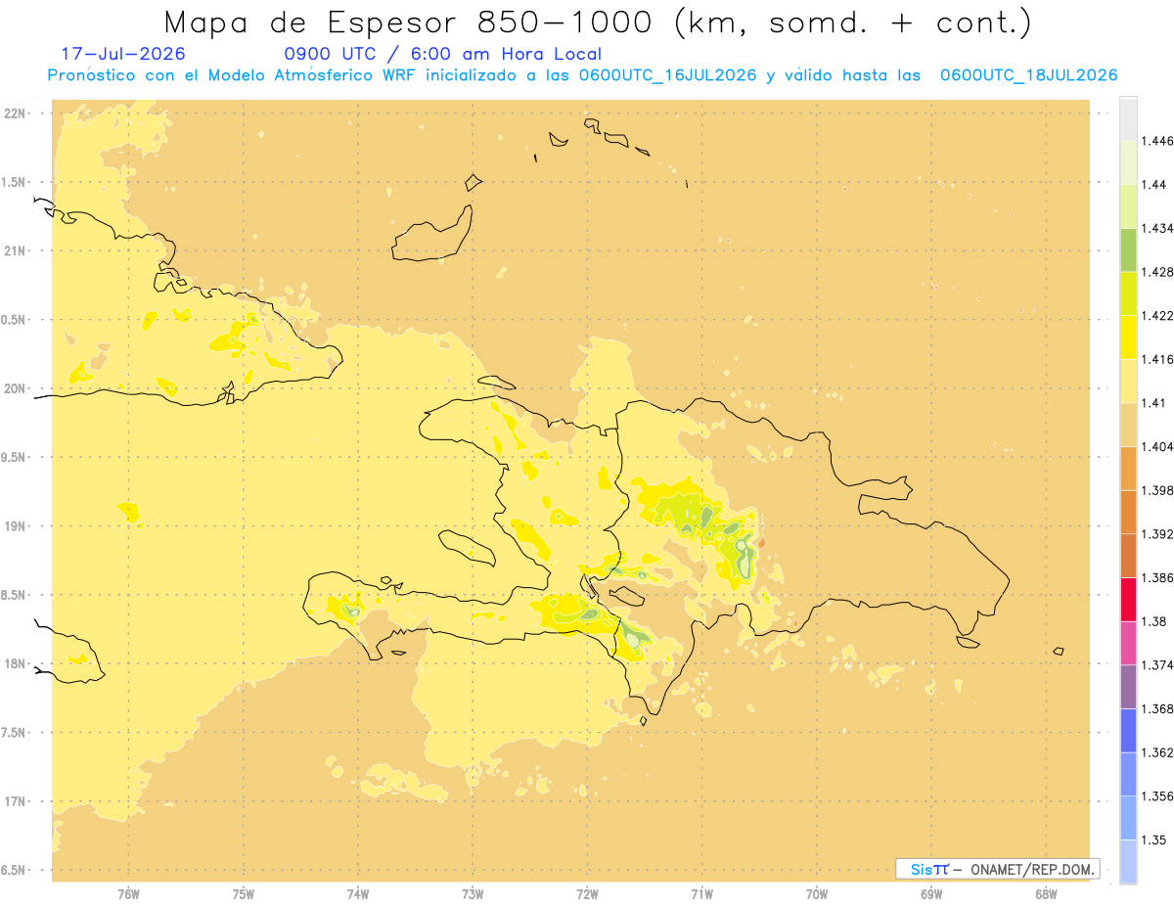Click the colorbar value '1.428'
The width and height of the screenshot is (1174, 907).
coord(1159,272)
